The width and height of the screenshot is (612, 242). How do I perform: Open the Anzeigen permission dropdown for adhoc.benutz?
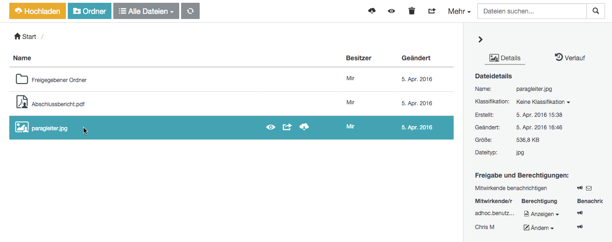tap(541, 214)
